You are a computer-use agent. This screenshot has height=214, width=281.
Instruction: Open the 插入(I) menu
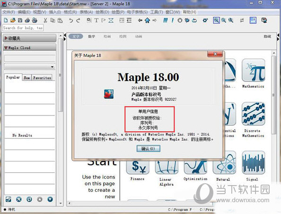[55, 12]
